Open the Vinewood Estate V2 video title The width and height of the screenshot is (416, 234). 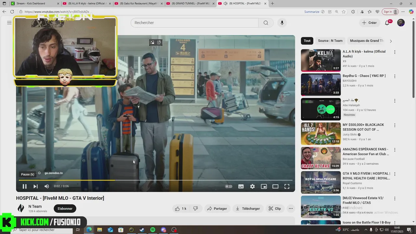[363, 200]
